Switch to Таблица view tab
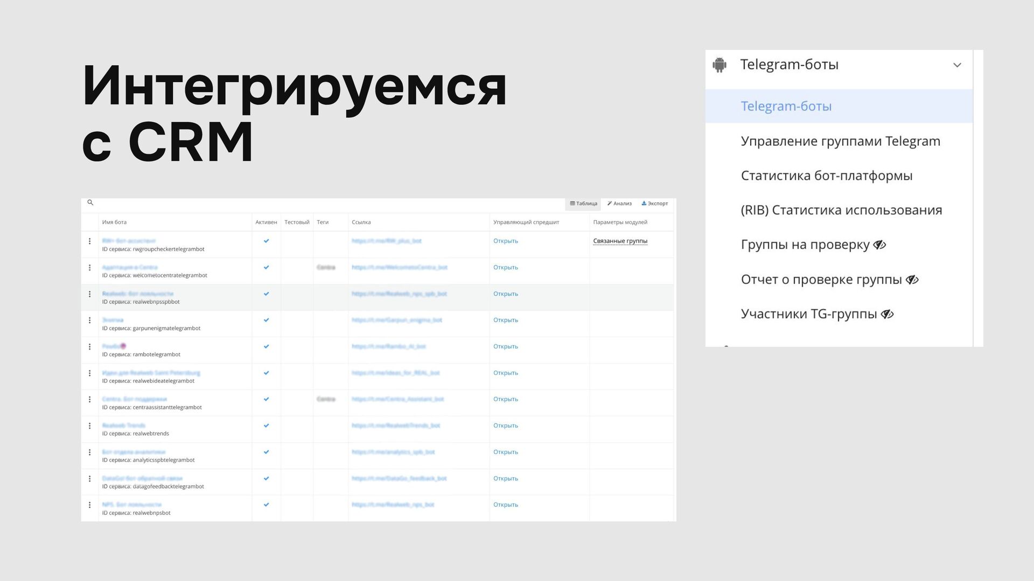Image resolution: width=1034 pixels, height=581 pixels. click(x=584, y=203)
